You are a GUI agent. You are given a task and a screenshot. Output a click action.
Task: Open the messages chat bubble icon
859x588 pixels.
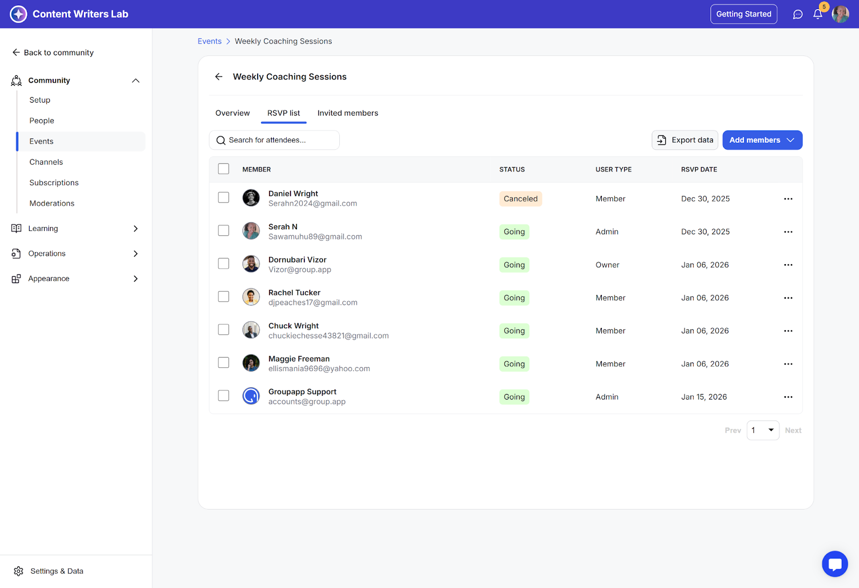[x=798, y=14]
